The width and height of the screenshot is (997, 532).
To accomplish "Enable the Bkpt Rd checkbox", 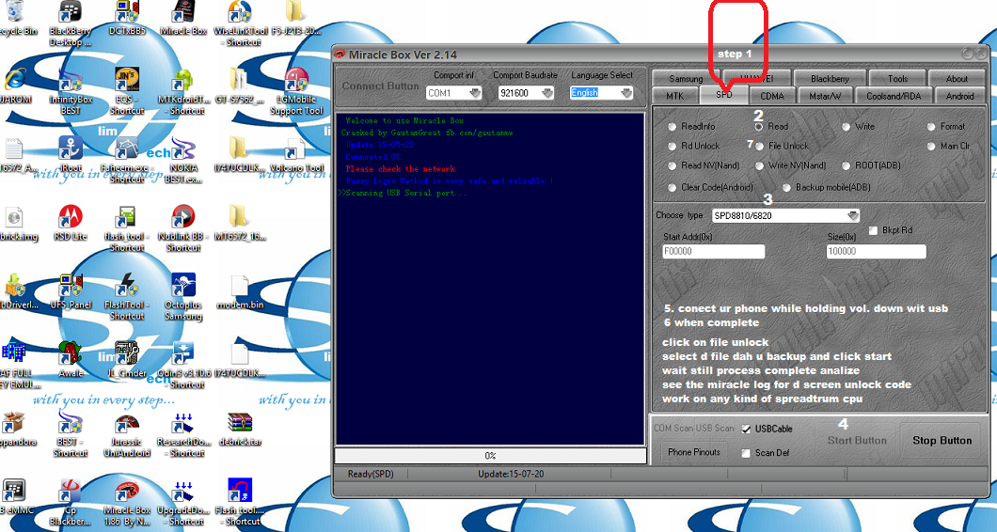I will [874, 230].
